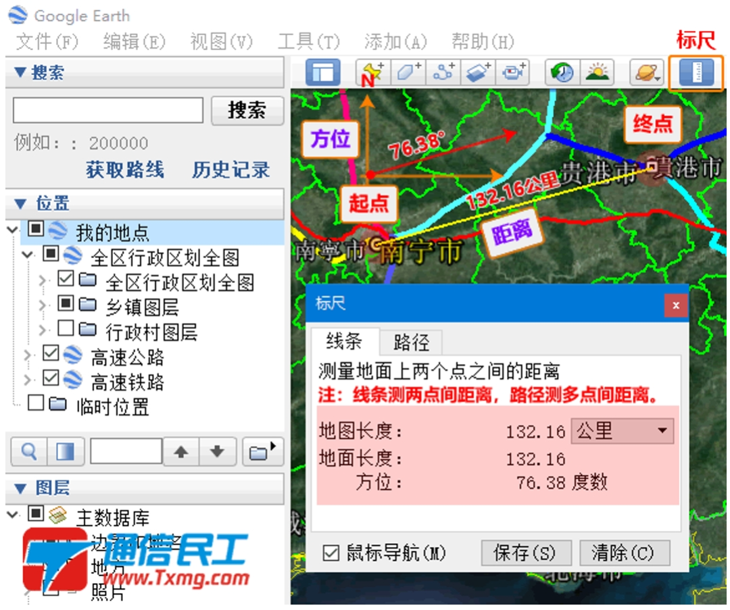This screenshot has width=730, height=610.
Task: Open the ruler tool icon
Action: coord(696,72)
